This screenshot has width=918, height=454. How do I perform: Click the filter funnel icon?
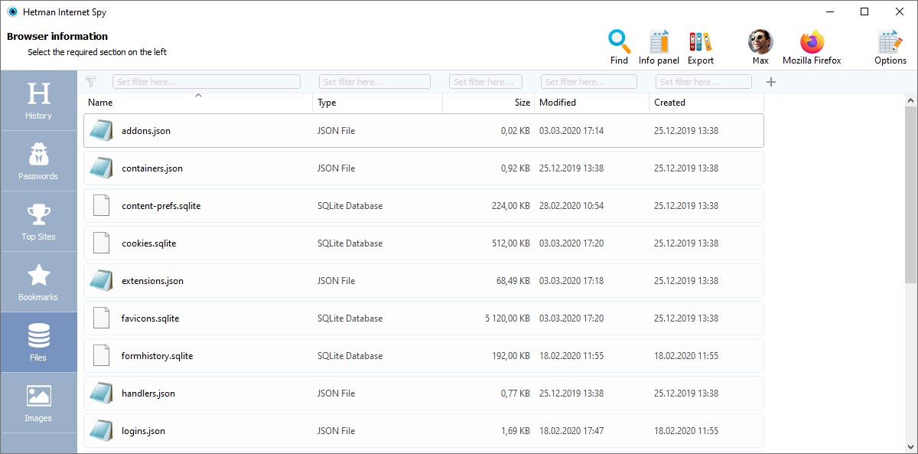pos(91,82)
